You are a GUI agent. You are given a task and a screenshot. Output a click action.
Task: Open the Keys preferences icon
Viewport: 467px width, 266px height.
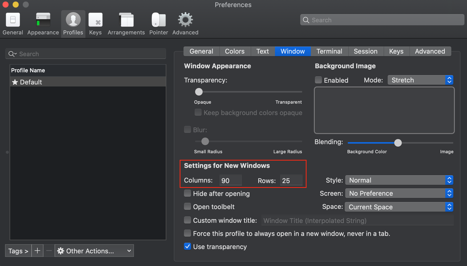[96, 20]
